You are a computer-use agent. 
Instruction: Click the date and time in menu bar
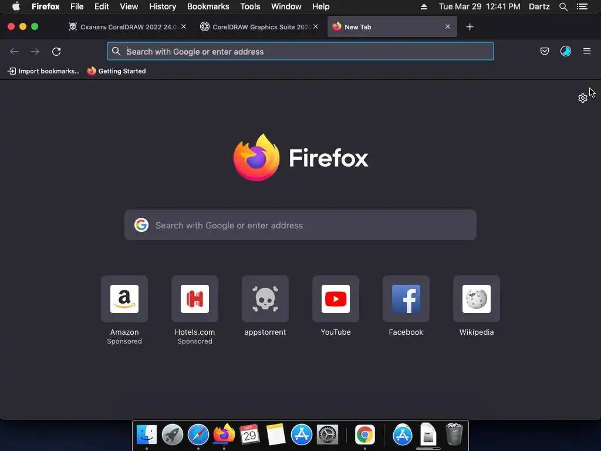[480, 6]
